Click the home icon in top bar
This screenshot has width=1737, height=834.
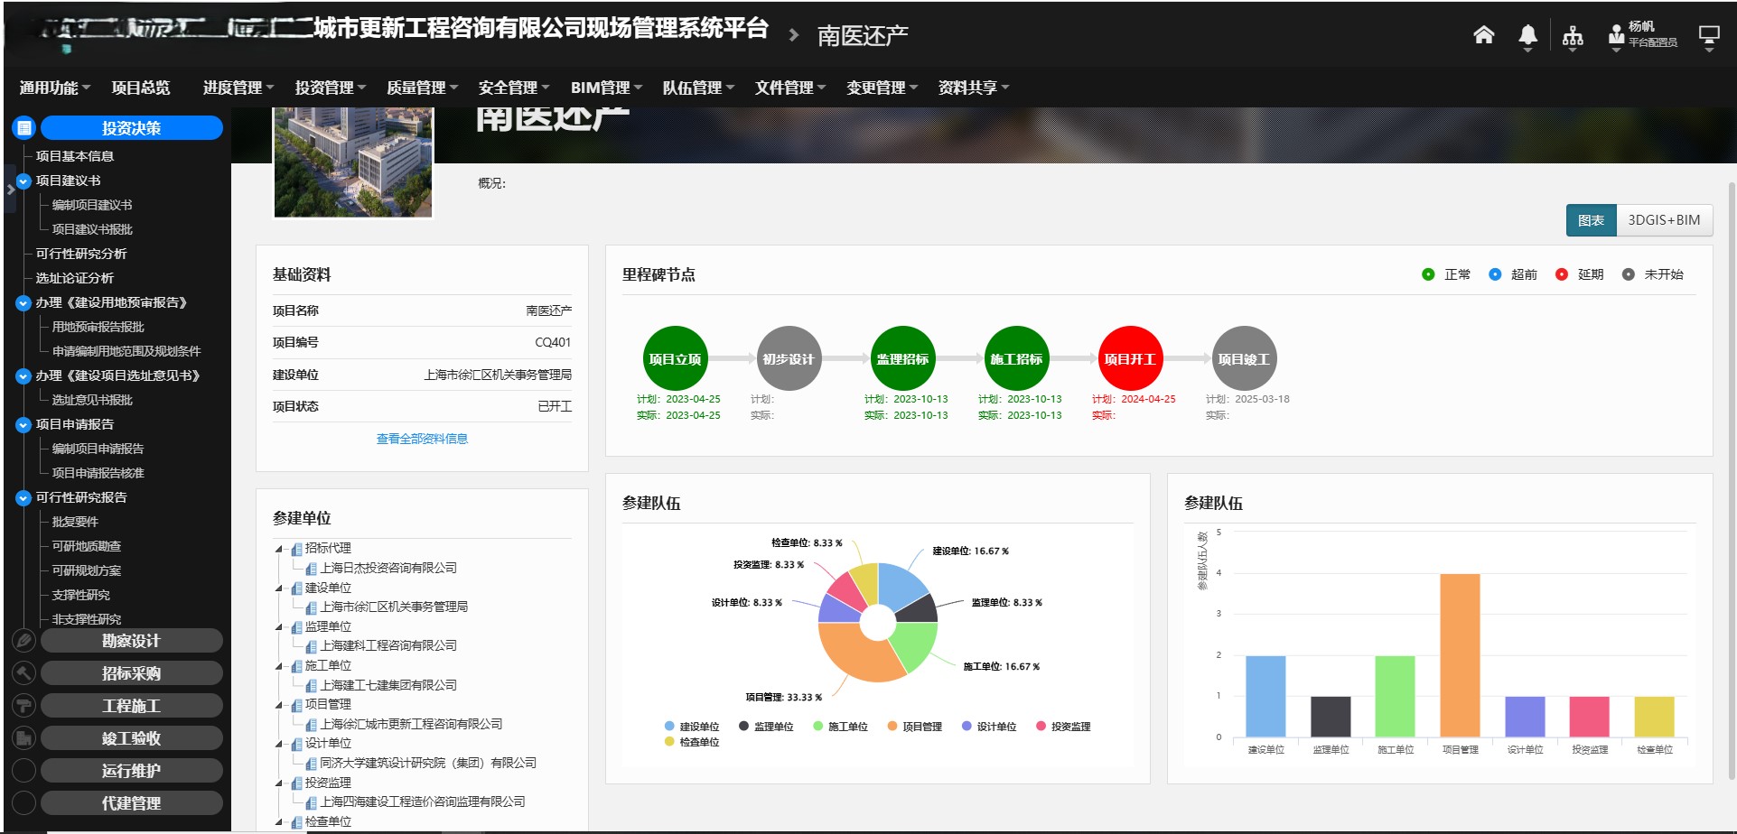point(1483,35)
